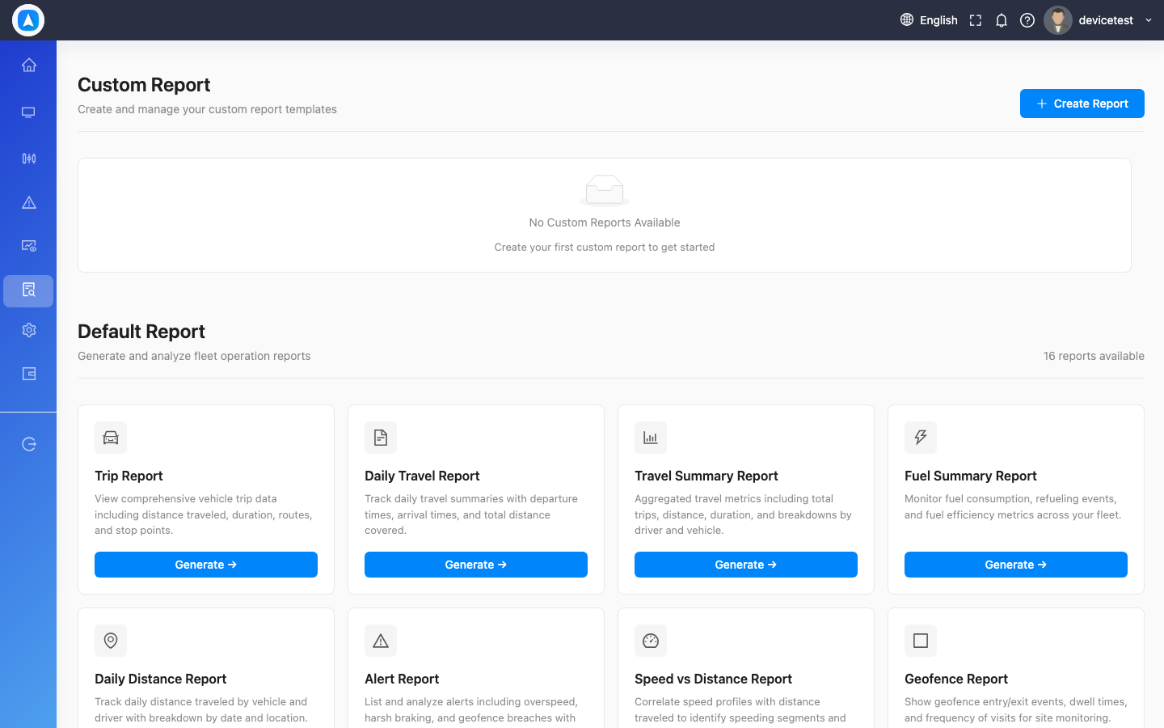
Task: Click the empty inbox illustration
Action: (x=605, y=191)
